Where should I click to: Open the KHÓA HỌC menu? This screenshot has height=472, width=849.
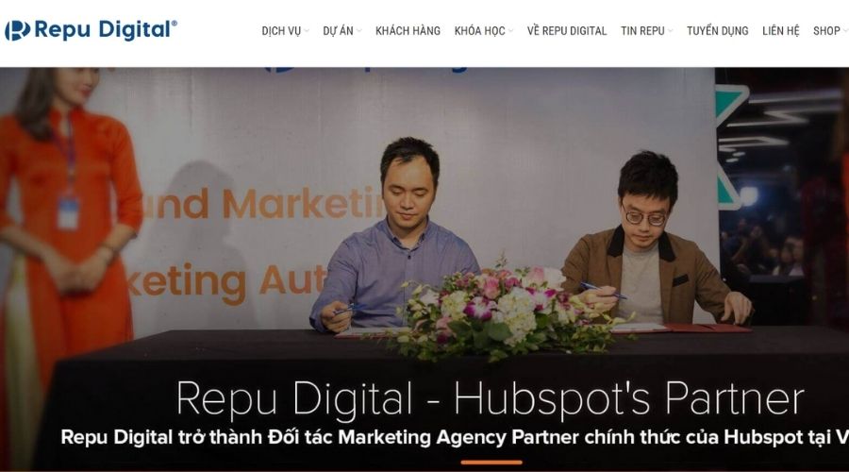pyautogui.click(x=480, y=31)
